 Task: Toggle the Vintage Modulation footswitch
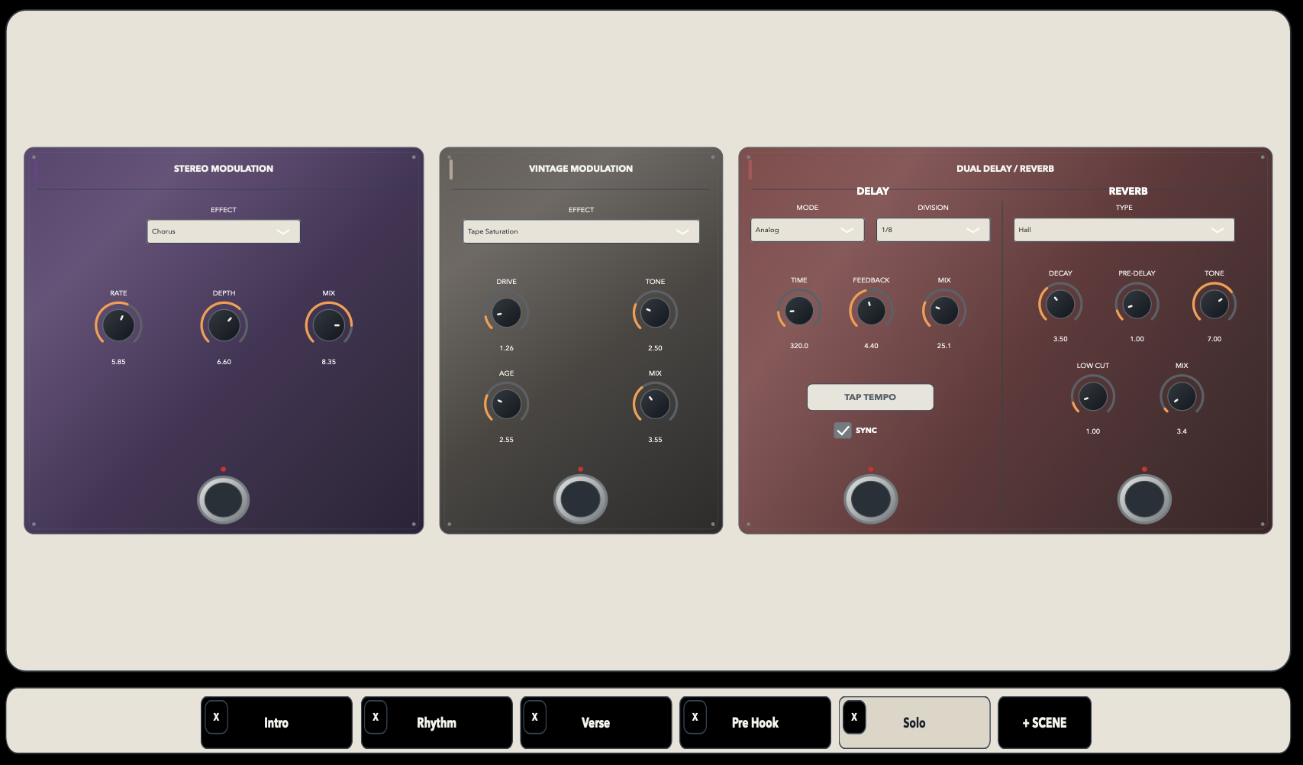[x=580, y=499]
